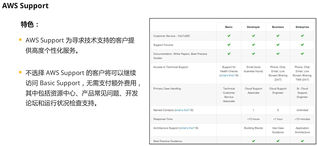Click the Basic checkmark in Support Forums row
Image resolution: width=317 pixels, height=146 pixels.
click(x=229, y=45)
